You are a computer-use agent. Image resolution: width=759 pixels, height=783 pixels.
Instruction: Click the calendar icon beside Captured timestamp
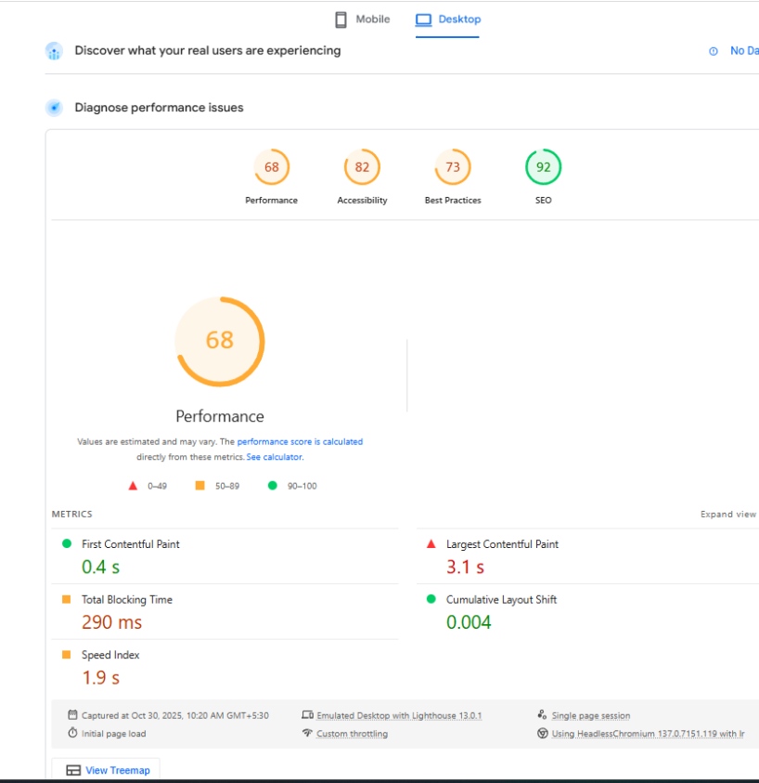coord(72,715)
